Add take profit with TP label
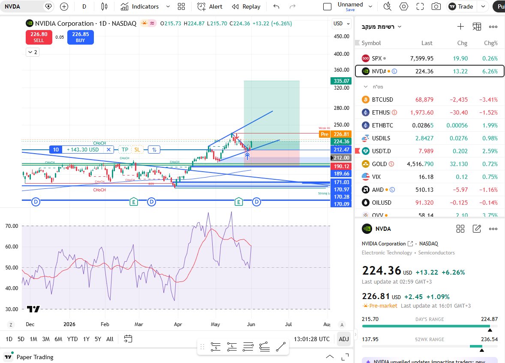Screen dimensions: 505x363 click(125, 150)
